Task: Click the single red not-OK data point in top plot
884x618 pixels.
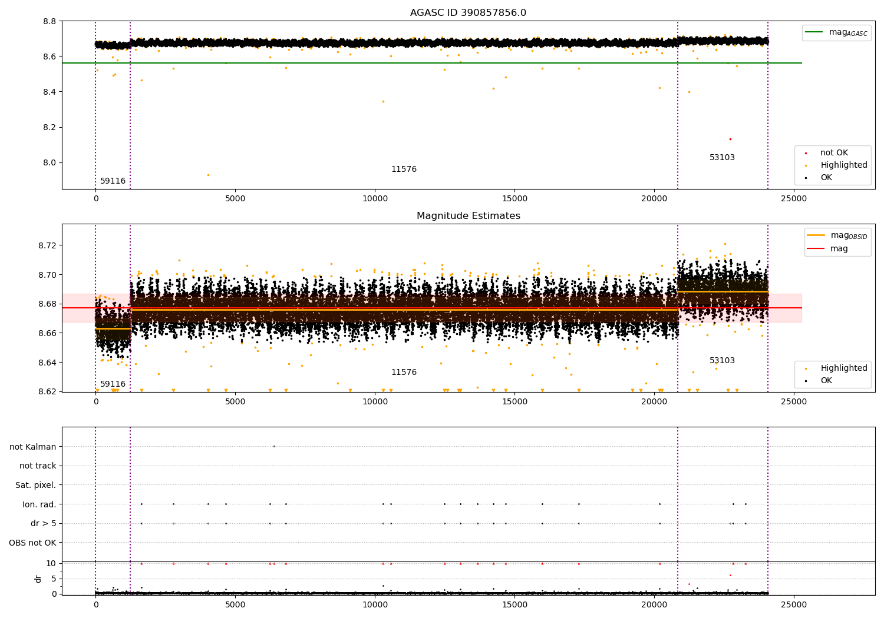Action: coord(730,139)
